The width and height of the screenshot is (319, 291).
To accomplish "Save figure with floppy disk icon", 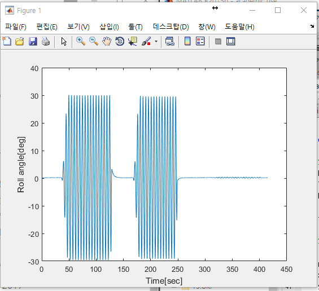I will tap(33, 41).
